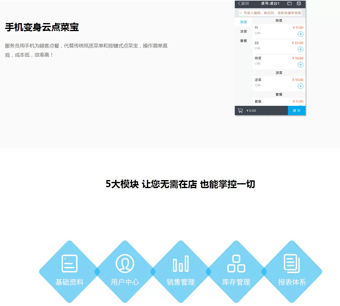Click the 桌号:桌台1 title text
340x306 pixels.
(x=270, y=3)
